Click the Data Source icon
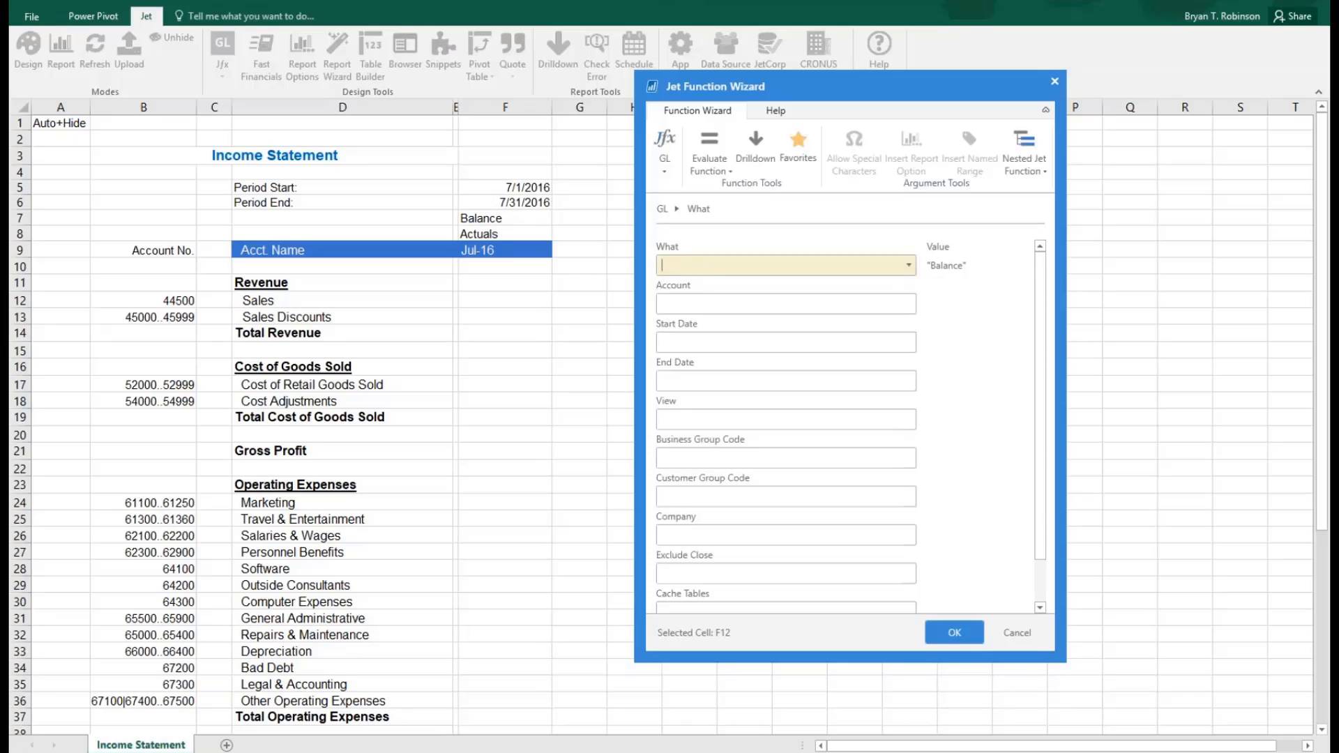 (x=725, y=49)
